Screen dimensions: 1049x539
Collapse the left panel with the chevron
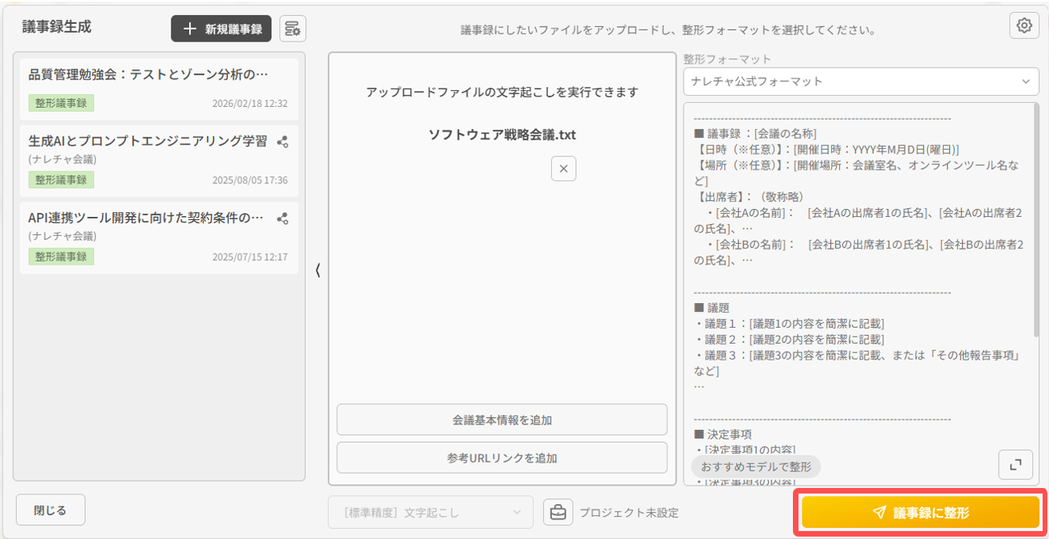[317, 270]
